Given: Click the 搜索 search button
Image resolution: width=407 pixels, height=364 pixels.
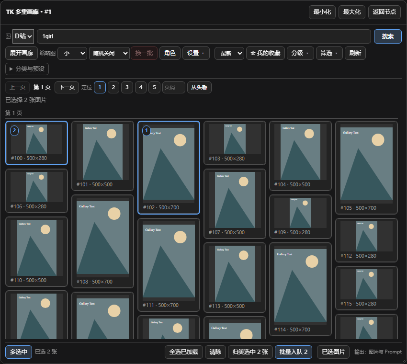Looking at the screenshot, I should pyautogui.click(x=387, y=36).
